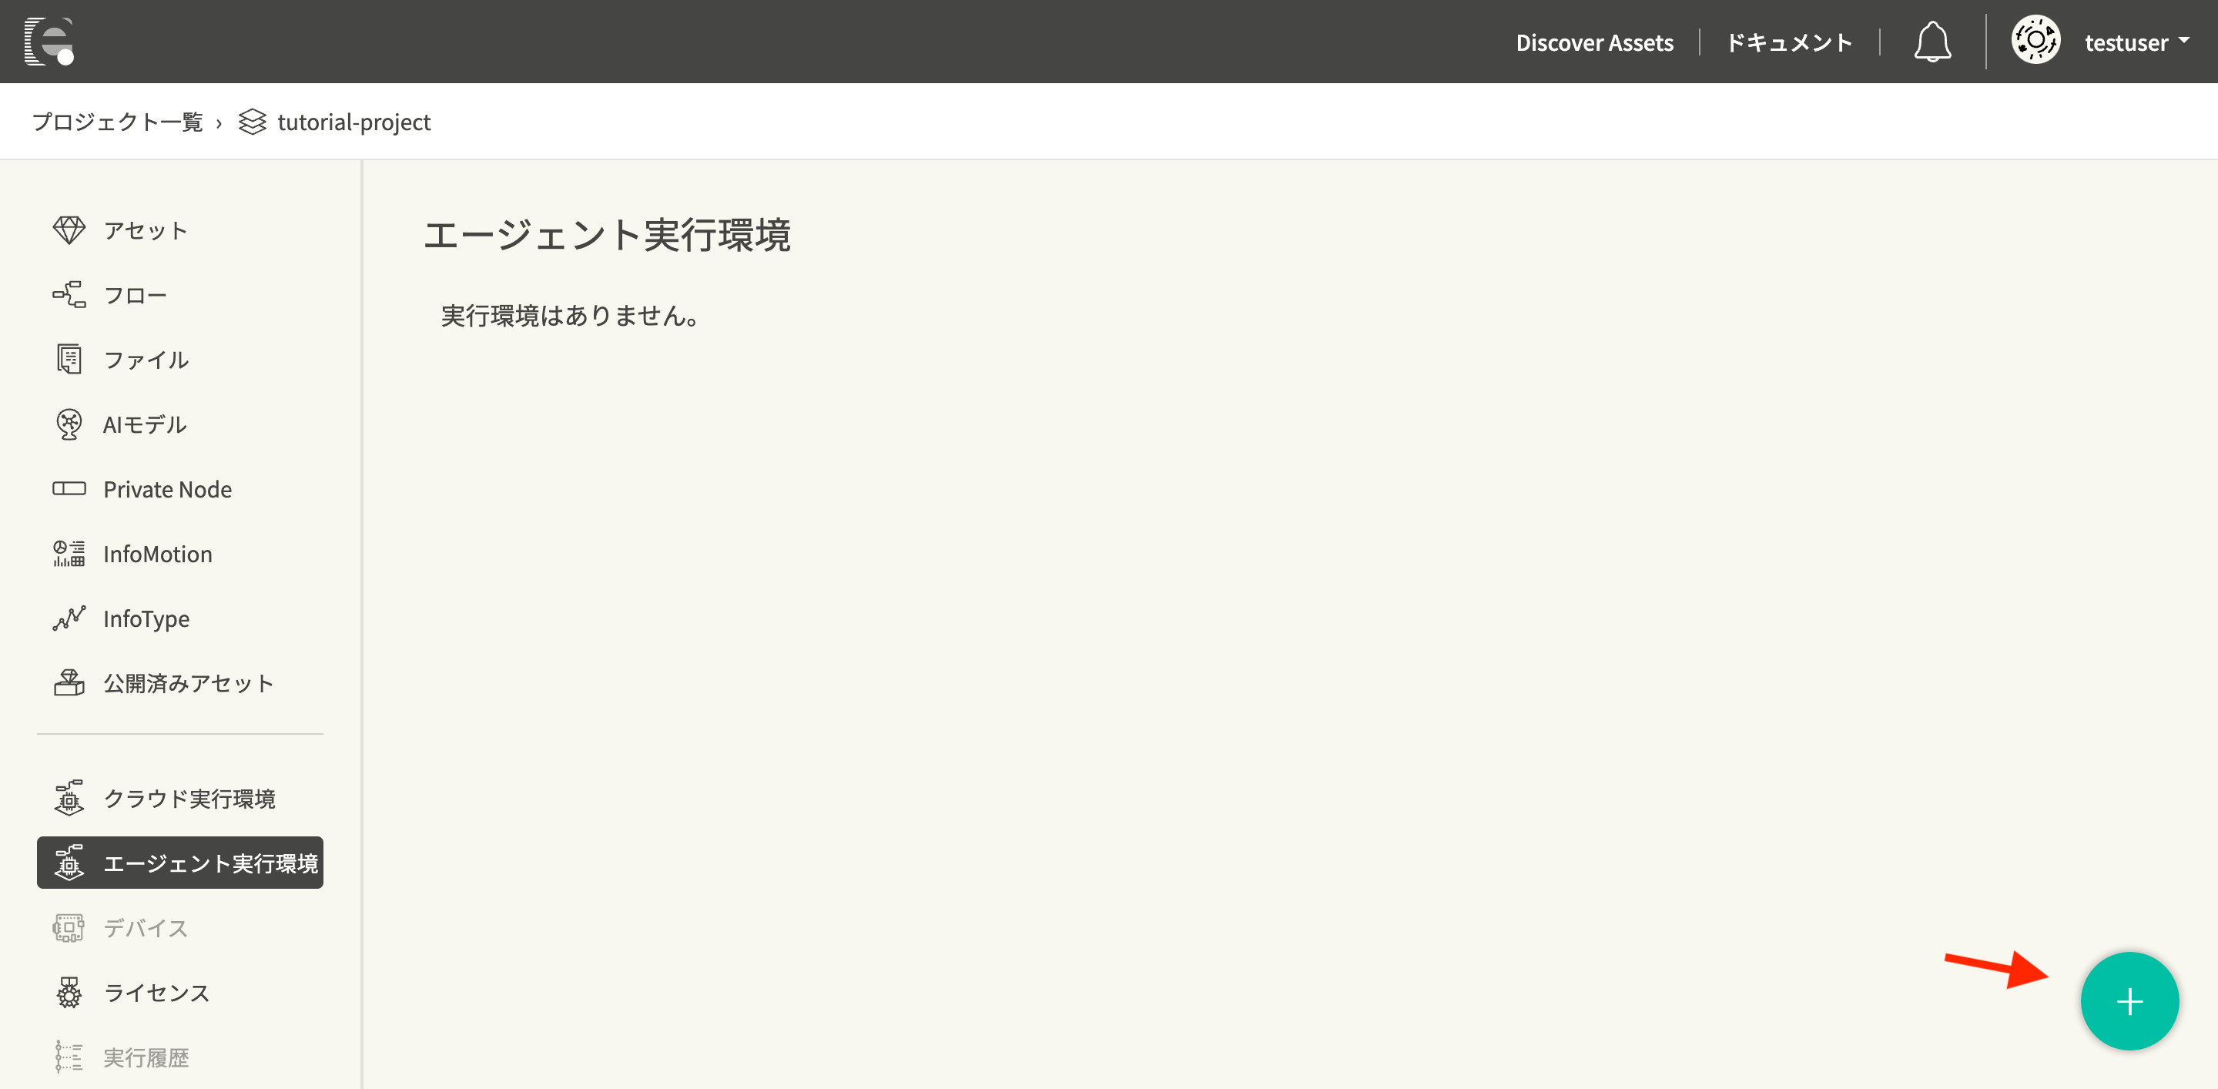The width and height of the screenshot is (2218, 1089).
Task: Click the green plus add-environment button
Action: (2129, 1001)
